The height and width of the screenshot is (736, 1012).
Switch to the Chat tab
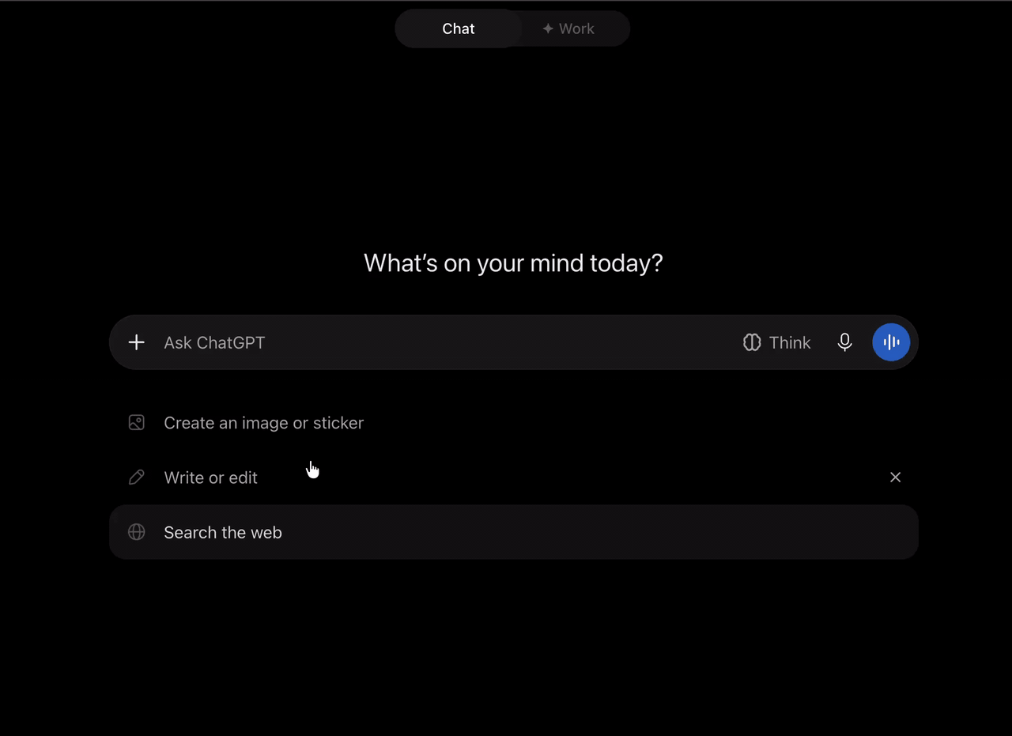pyautogui.click(x=459, y=28)
